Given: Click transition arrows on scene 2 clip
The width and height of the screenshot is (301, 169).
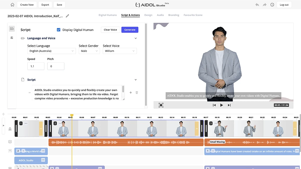Looking at the screenshot, I should tap(197, 128).
